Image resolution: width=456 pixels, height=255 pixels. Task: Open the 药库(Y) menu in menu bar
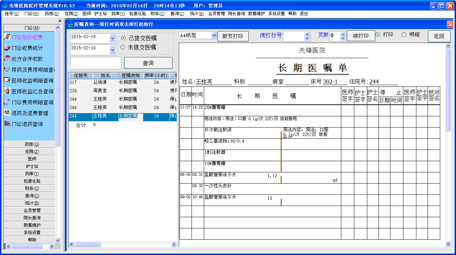(x=118, y=14)
